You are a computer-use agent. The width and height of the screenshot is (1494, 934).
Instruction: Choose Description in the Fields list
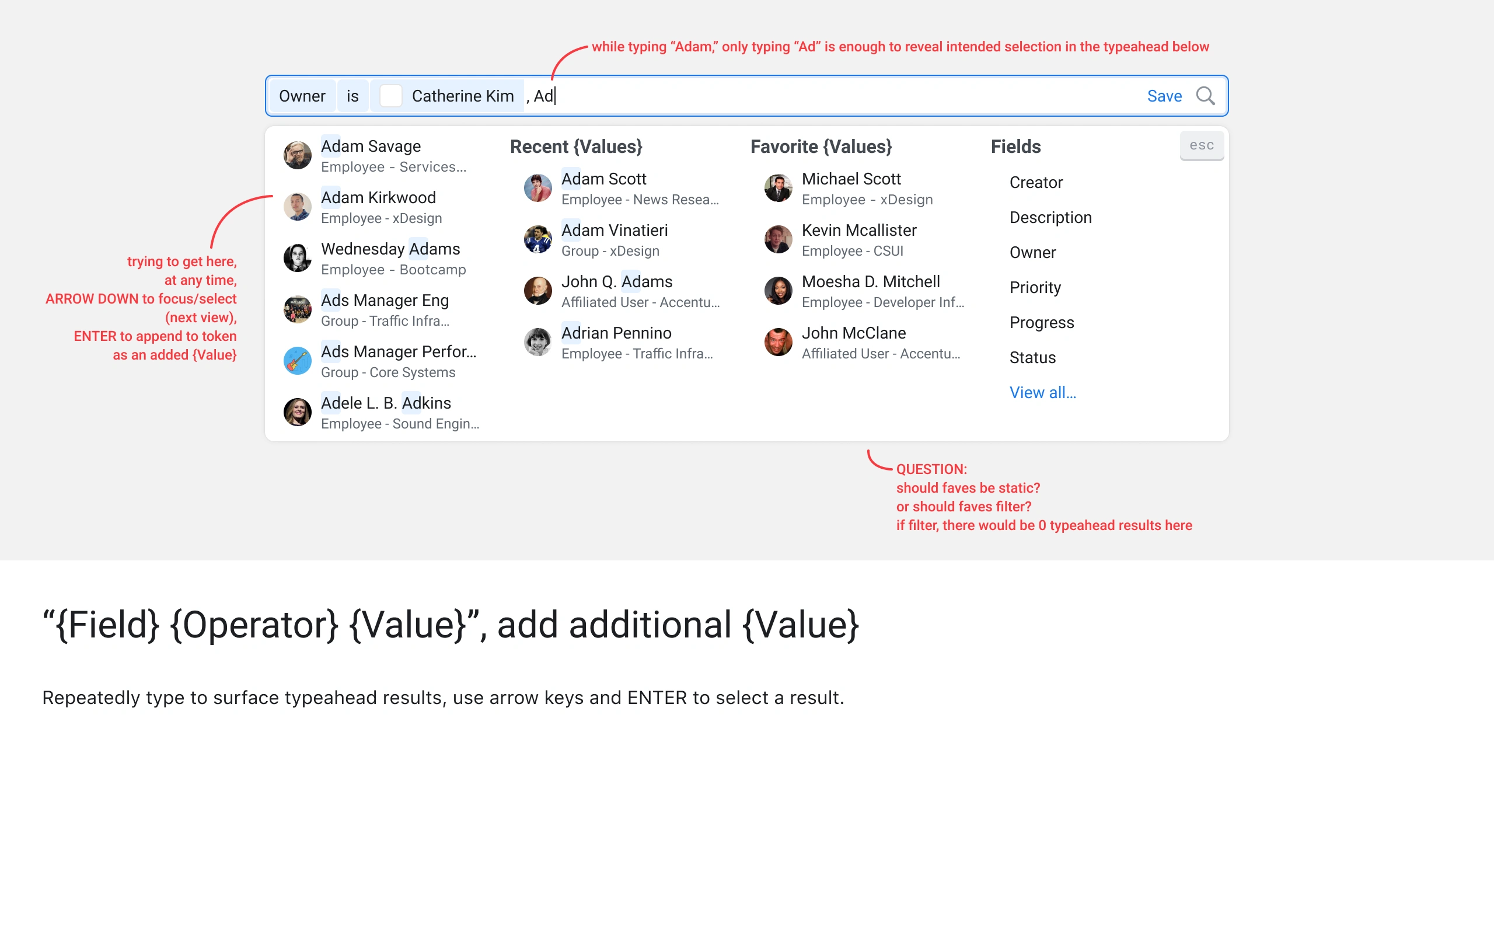click(1050, 217)
